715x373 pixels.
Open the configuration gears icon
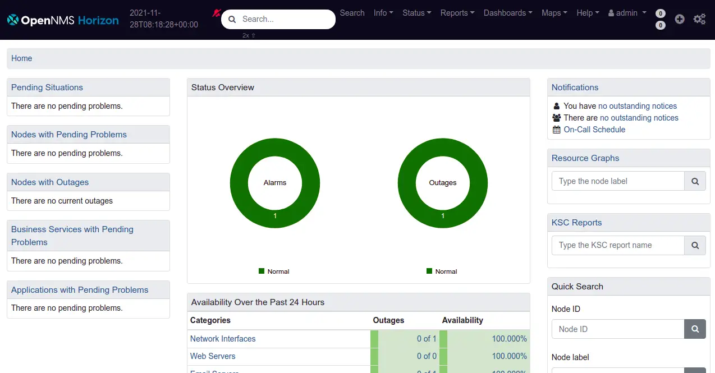tap(699, 19)
